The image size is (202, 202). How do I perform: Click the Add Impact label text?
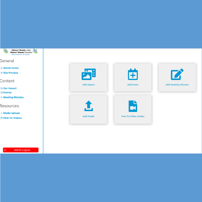(x=88, y=85)
